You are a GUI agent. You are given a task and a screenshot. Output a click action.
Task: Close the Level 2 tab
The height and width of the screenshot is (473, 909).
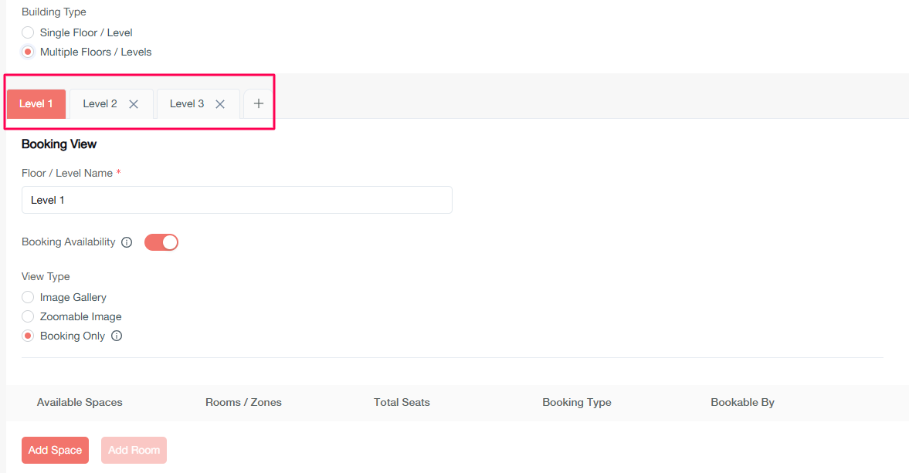click(x=134, y=104)
